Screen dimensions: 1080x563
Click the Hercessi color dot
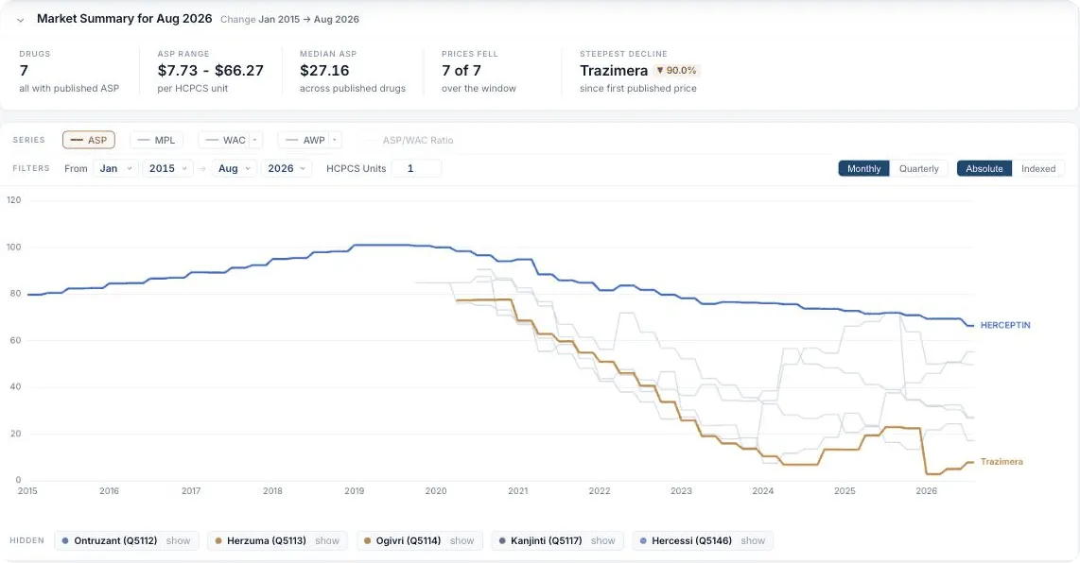[x=643, y=541]
